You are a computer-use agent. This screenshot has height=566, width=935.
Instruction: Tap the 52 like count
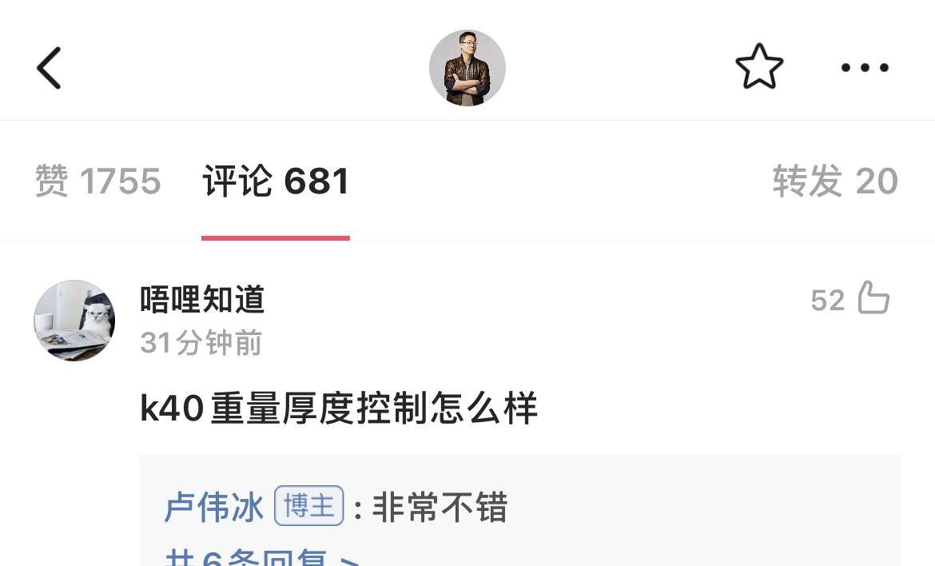click(828, 300)
